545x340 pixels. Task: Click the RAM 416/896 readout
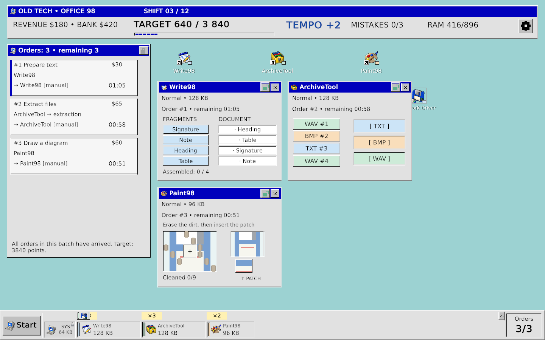pyautogui.click(x=453, y=25)
